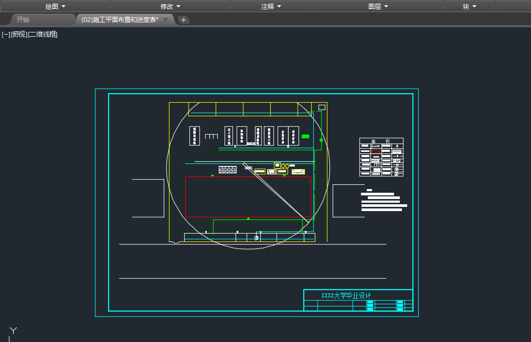Switch to the 开始 tab
Viewport: 531px width, 342px height.
(x=23, y=20)
